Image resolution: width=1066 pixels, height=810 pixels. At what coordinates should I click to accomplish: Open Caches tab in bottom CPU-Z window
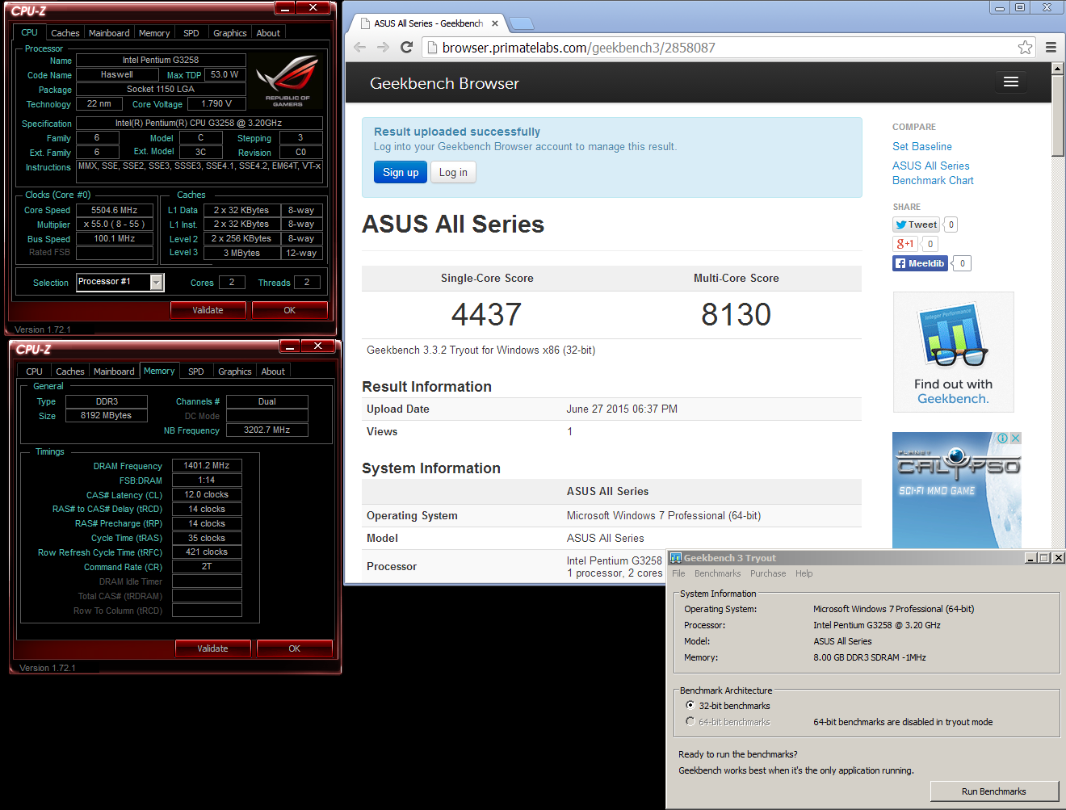click(70, 371)
